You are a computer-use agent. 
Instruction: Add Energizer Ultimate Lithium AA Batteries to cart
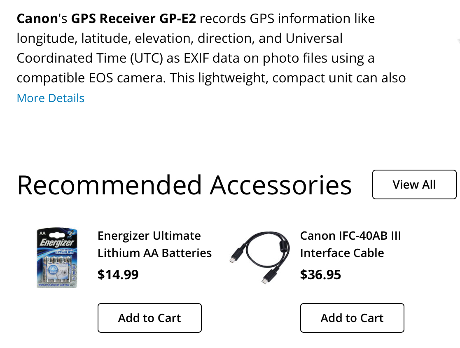click(x=149, y=318)
